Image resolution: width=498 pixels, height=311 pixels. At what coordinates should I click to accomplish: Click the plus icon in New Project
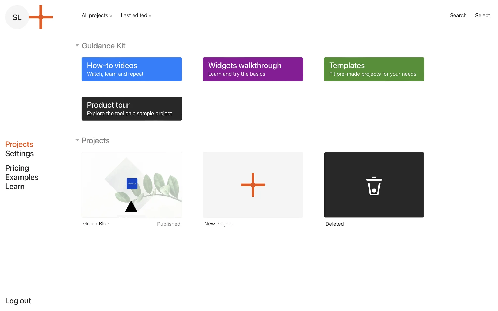click(x=253, y=185)
